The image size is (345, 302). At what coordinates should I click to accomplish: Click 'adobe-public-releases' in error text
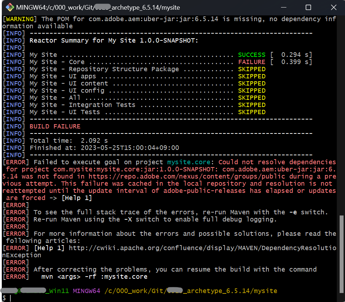coord(204,191)
